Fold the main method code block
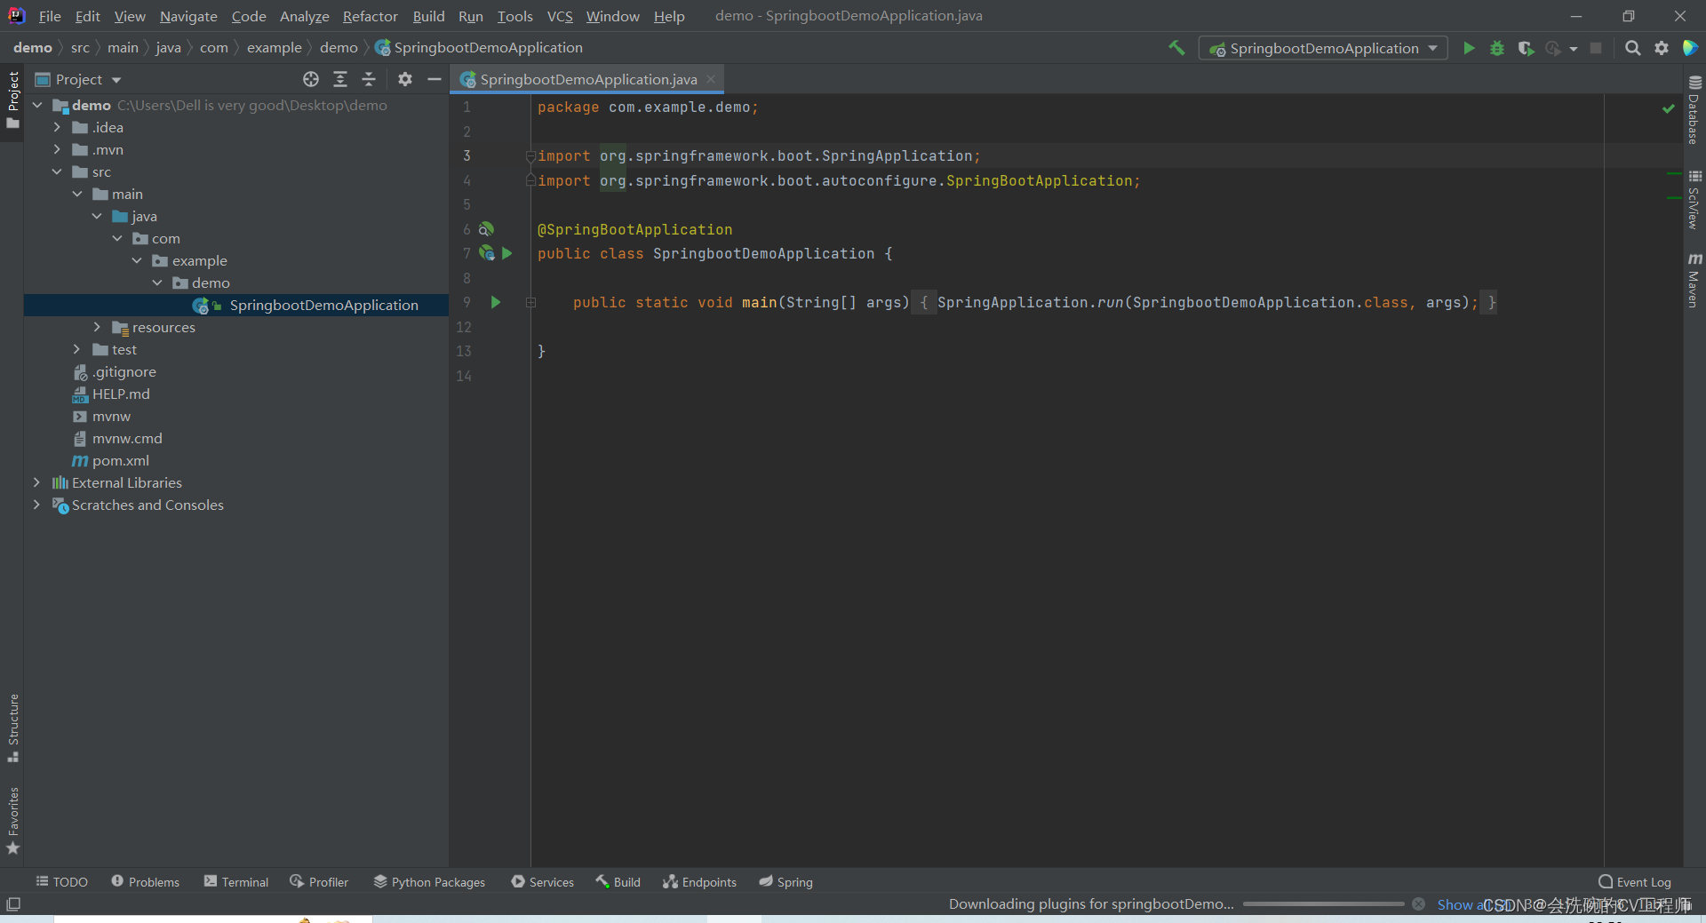Viewport: 1706px width, 923px height. click(x=530, y=302)
